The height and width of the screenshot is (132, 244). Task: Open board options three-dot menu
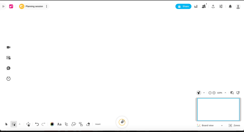point(47,6)
